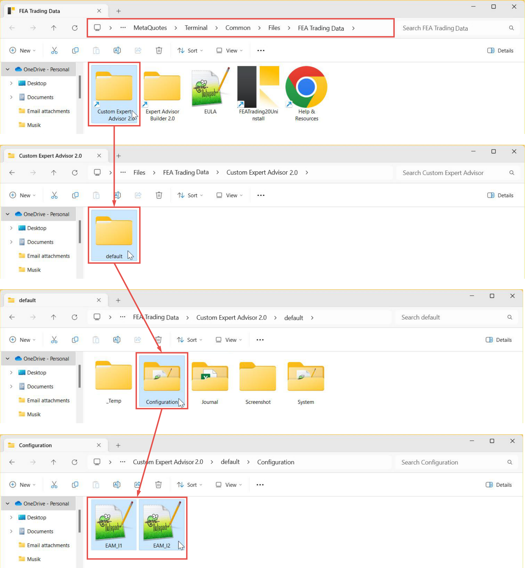The height and width of the screenshot is (568, 525).
Task: Click sidebar scrollbar in FEA Trading Data window
Action: 80,87
